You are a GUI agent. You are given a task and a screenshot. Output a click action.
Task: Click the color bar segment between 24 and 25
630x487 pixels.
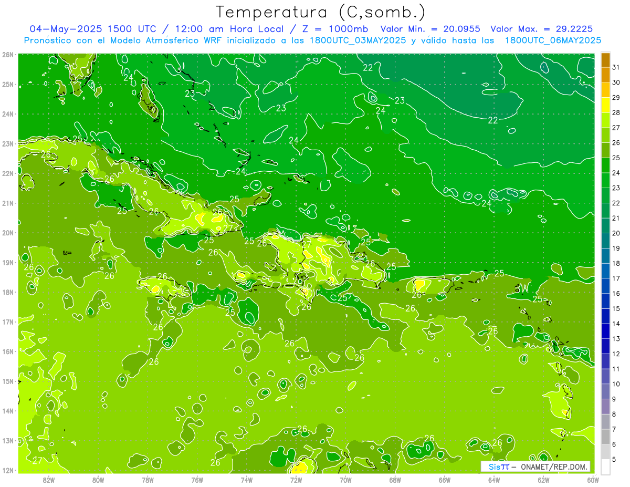click(x=605, y=165)
